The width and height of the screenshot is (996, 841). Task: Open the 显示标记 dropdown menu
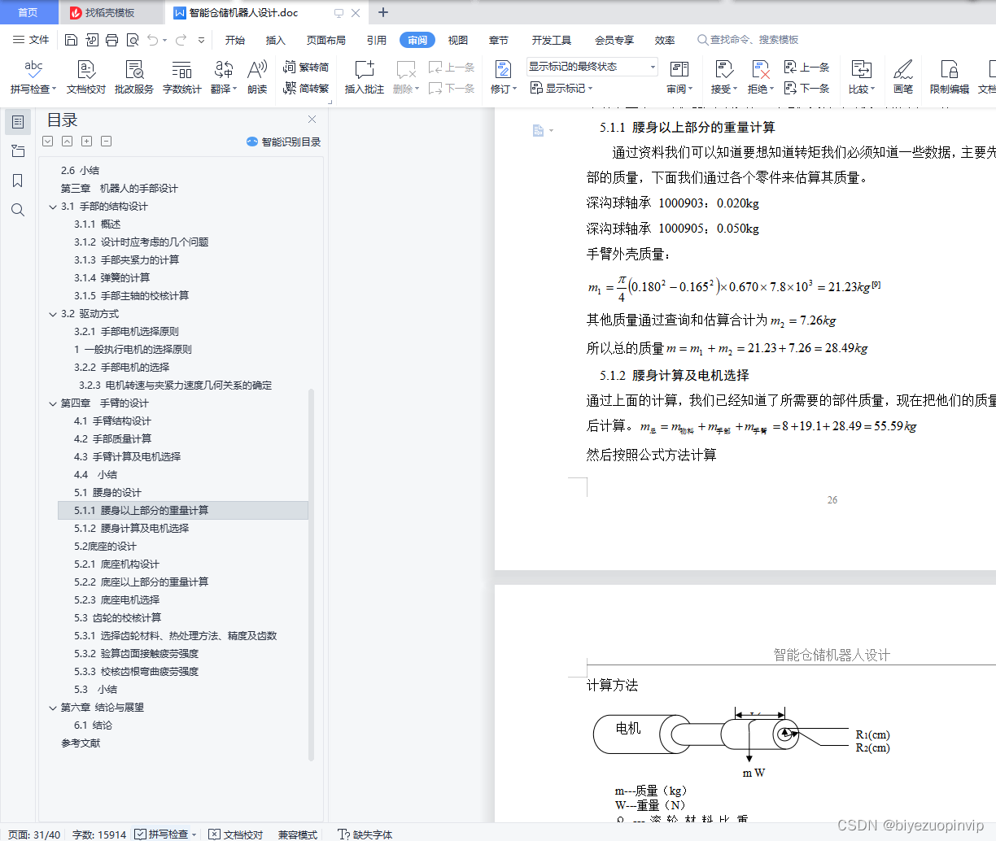[561, 88]
